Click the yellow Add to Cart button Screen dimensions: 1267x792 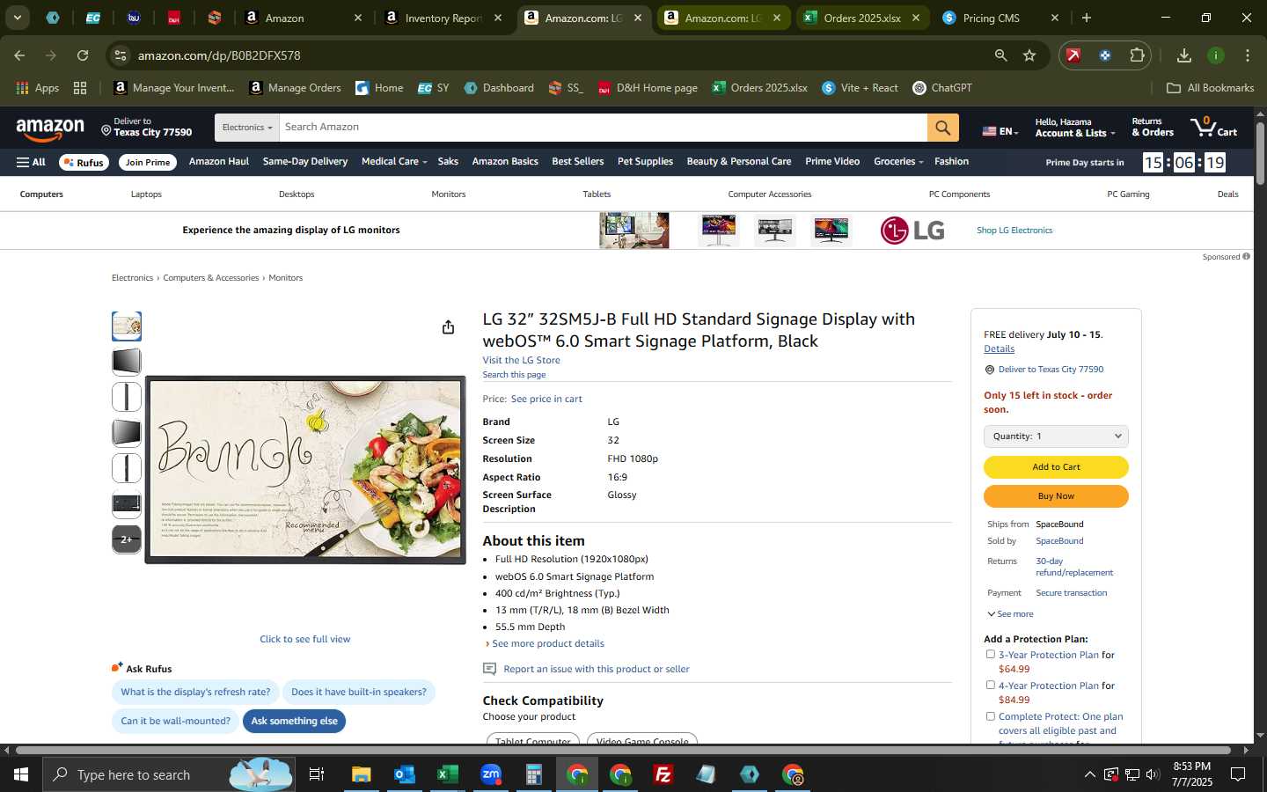[x=1056, y=467]
